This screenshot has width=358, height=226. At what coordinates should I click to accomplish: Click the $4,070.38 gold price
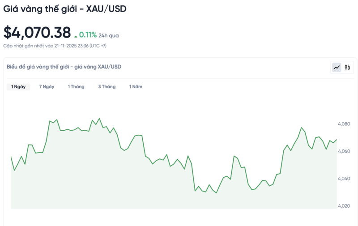[37, 33]
